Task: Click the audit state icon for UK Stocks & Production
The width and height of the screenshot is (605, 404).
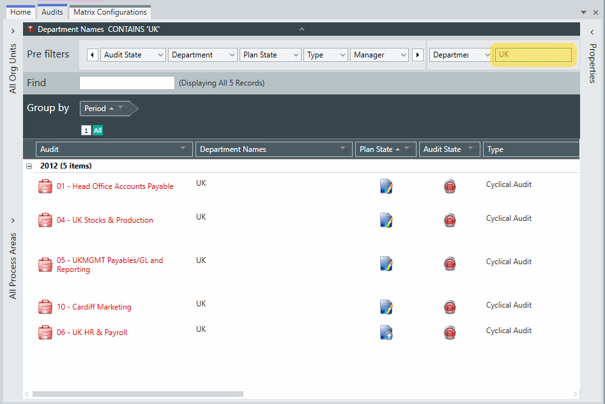Action: coord(450,220)
